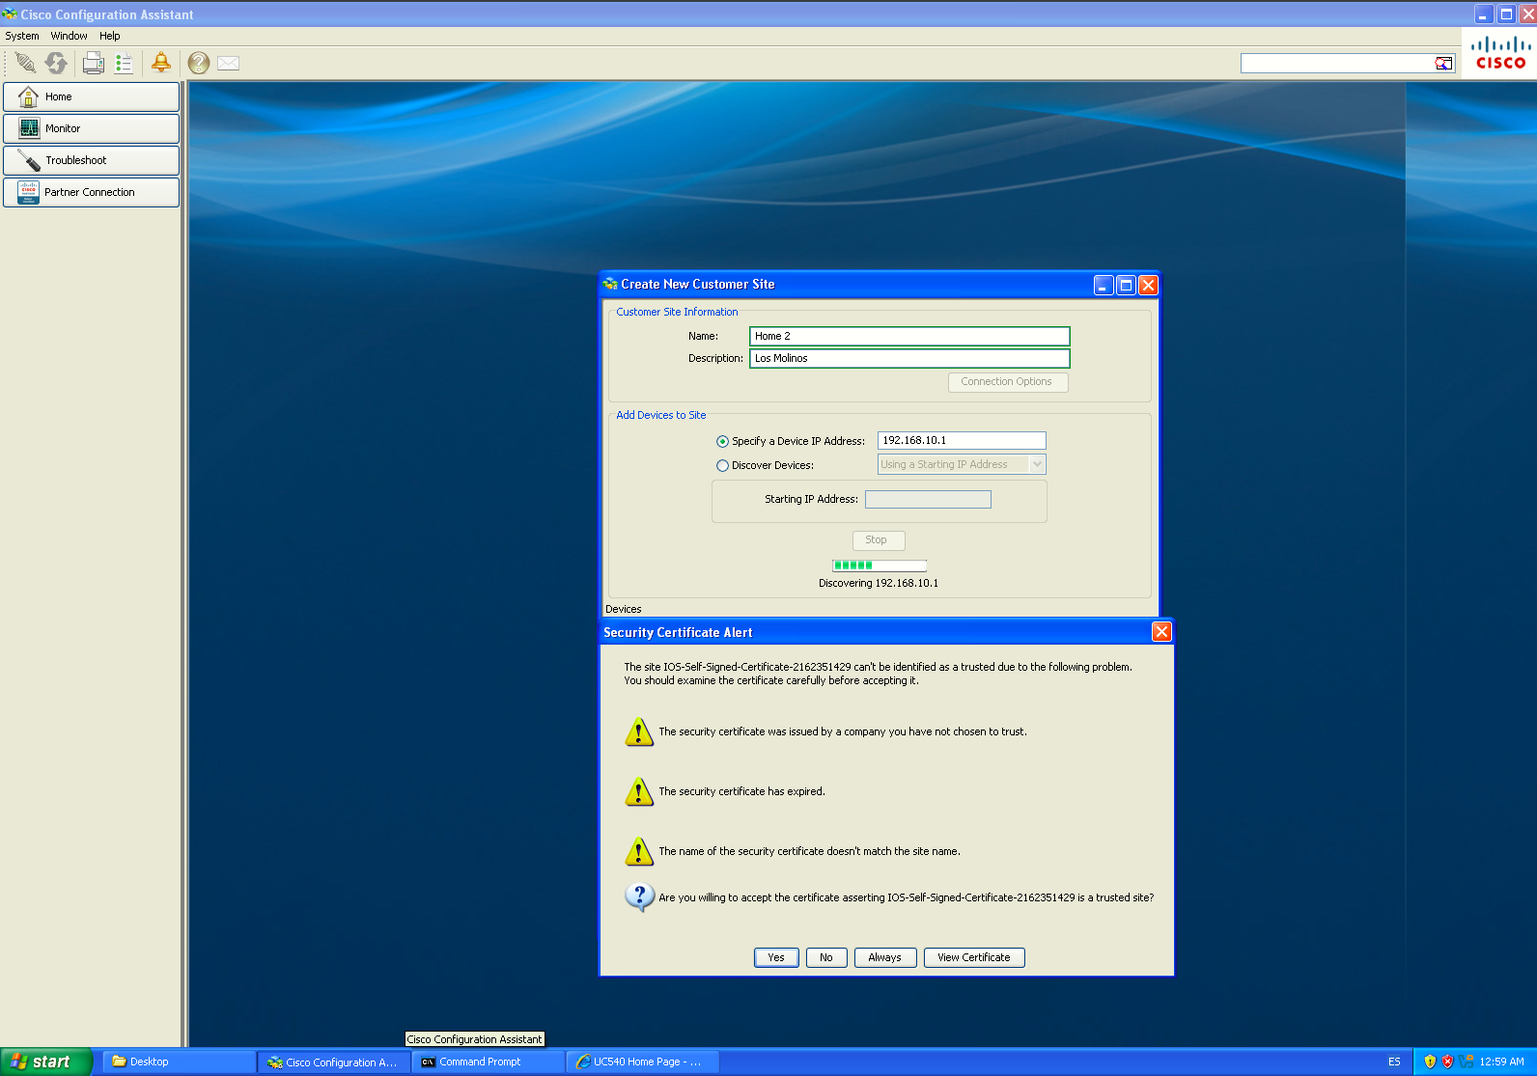Switch to Desktop taskbar item
Viewport: 1537px width, 1076px height.
[180, 1062]
